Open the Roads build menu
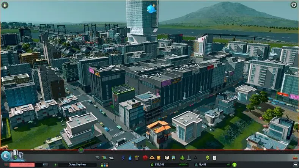 98,158
